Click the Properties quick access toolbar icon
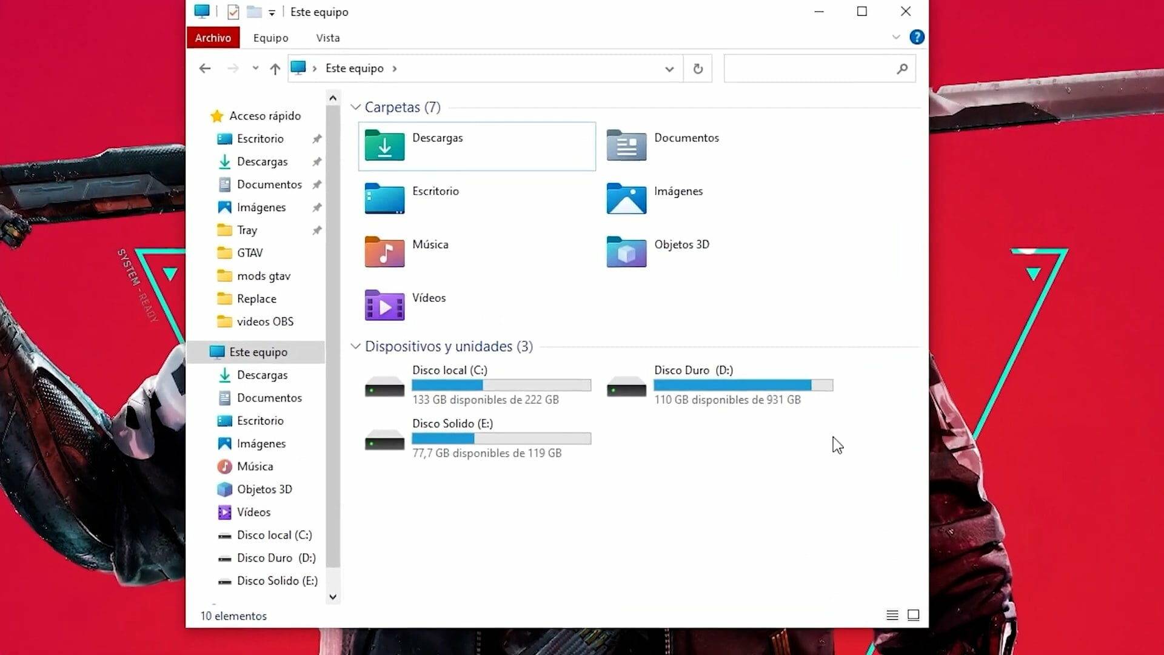This screenshot has height=655, width=1164. tap(233, 12)
